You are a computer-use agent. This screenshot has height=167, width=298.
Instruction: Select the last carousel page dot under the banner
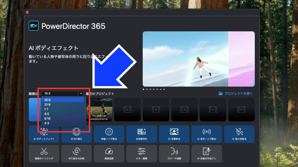(x=164, y=89)
